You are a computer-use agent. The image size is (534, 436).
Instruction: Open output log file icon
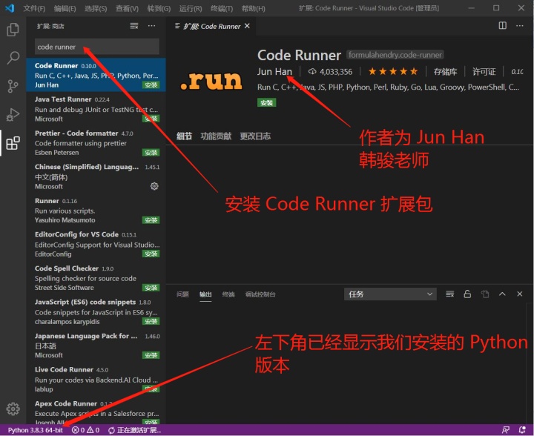pos(485,294)
